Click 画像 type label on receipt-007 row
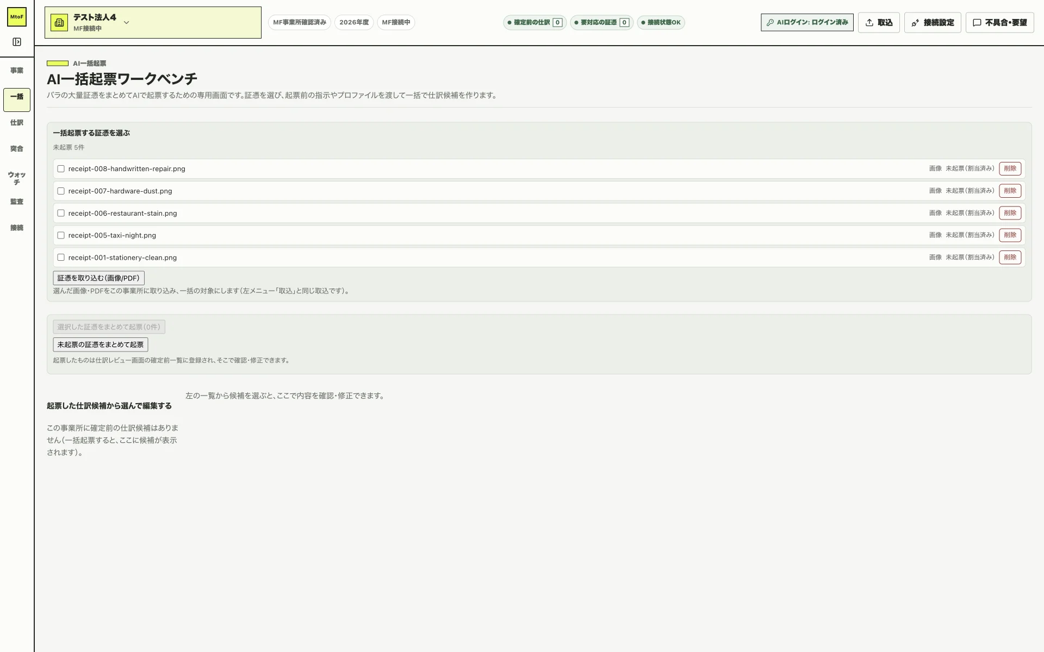 [935, 191]
